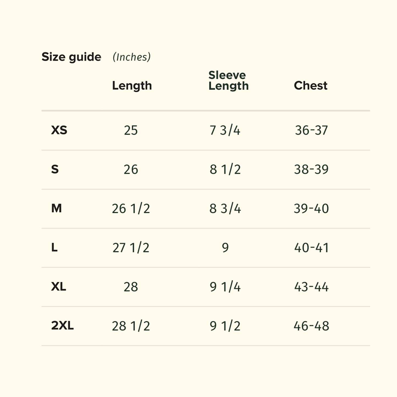
Task: Click the L sleeve length value 9
Action: 225,248
